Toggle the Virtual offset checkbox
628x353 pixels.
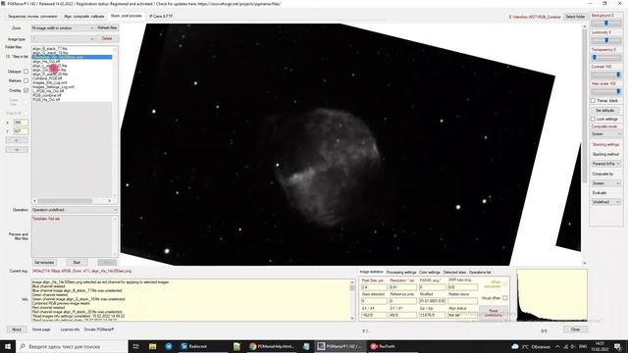(505, 298)
